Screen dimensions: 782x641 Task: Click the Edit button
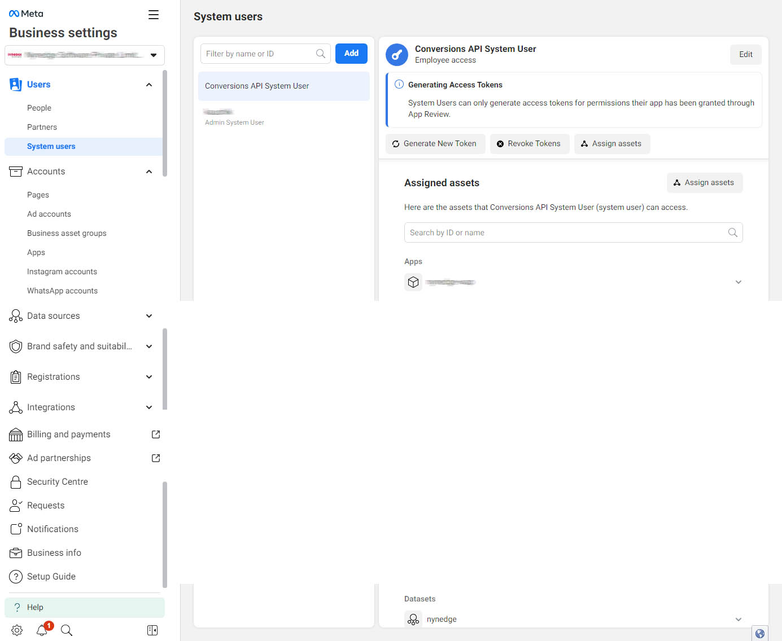click(x=746, y=54)
